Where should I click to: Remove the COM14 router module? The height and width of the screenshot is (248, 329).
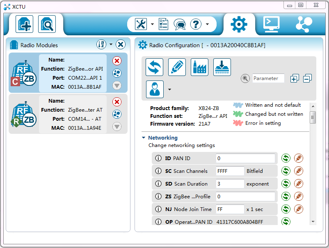[x=117, y=102]
